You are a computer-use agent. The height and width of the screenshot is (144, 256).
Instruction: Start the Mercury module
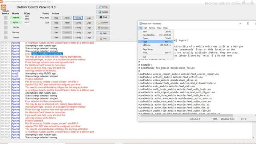(56, 32)
